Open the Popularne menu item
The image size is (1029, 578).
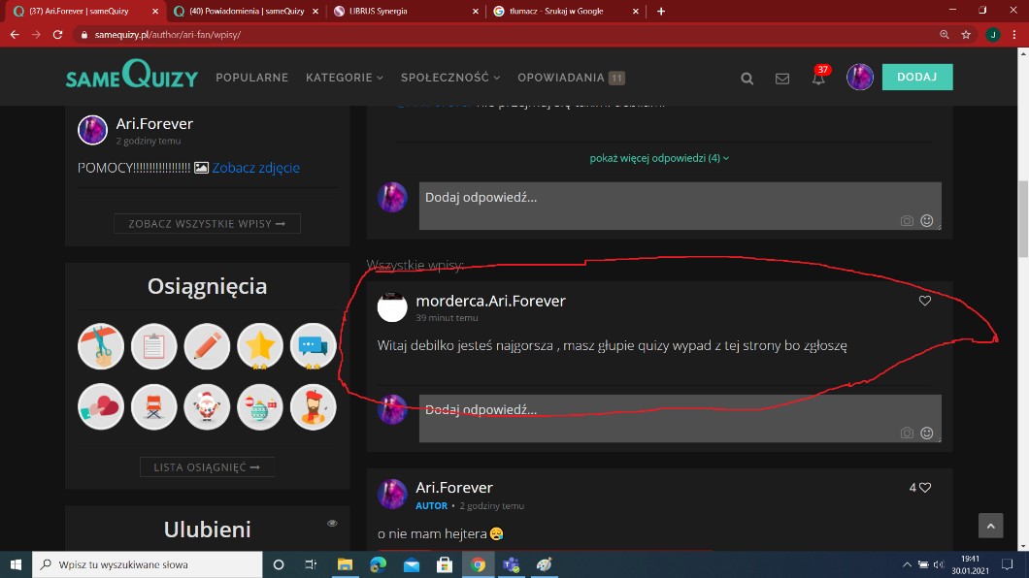tap(251, 78)
